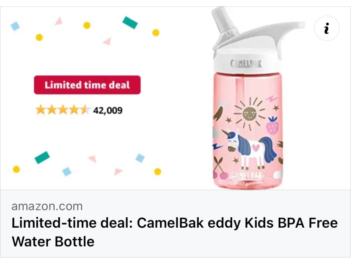
Task: Click the CamelBak logo at bottle bottom
Action: pyautogui.click(x=247, y=176)
